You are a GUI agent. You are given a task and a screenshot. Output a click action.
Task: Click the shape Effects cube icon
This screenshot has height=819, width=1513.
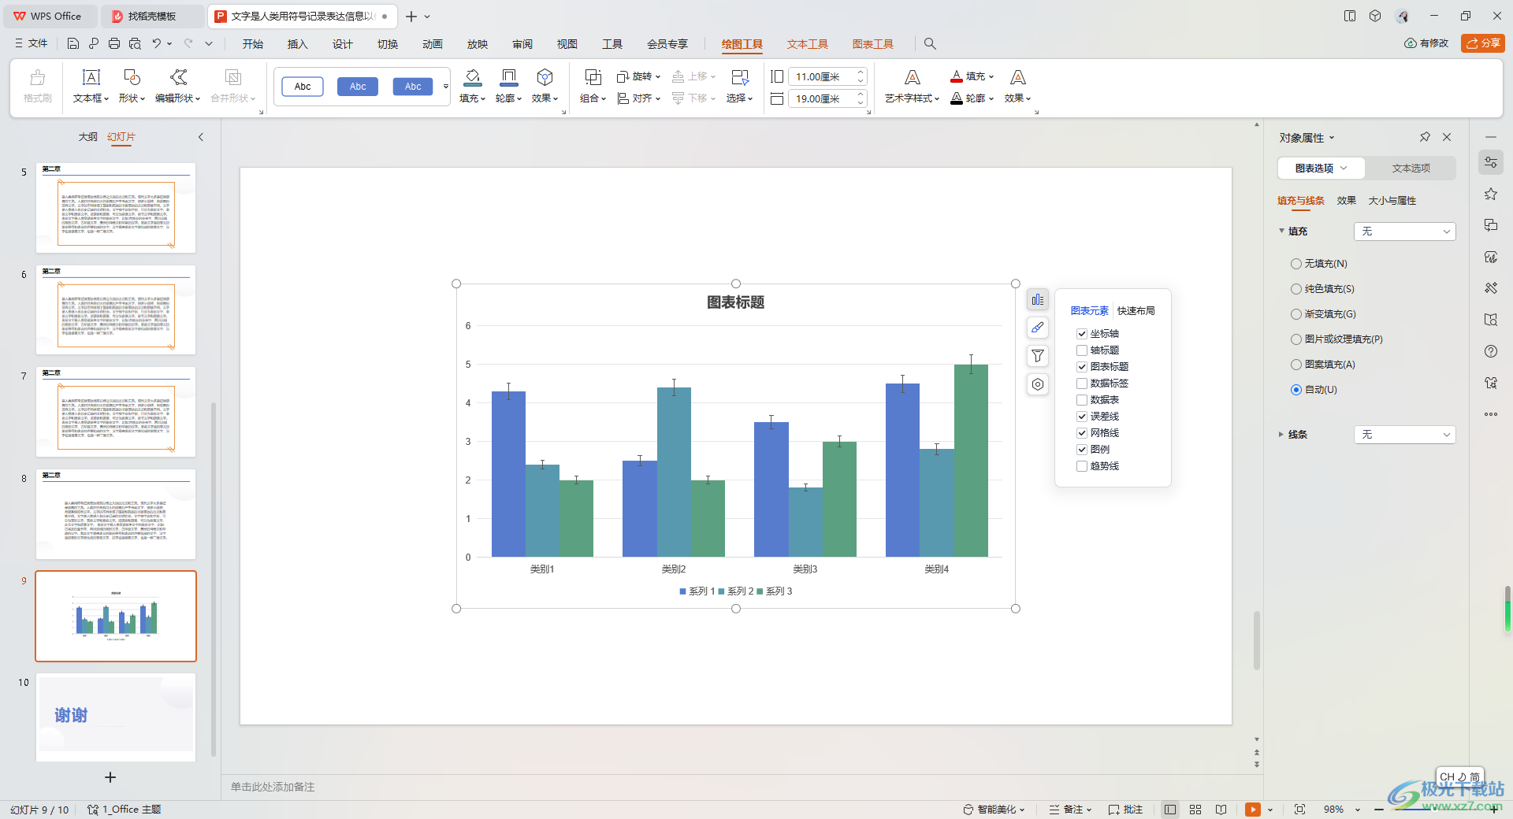click(x=545, y=77)
